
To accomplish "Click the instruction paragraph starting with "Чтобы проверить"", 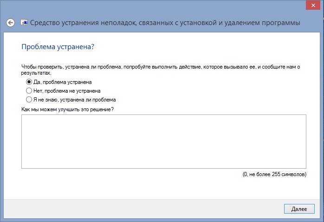I will click(x=158, y=67).
